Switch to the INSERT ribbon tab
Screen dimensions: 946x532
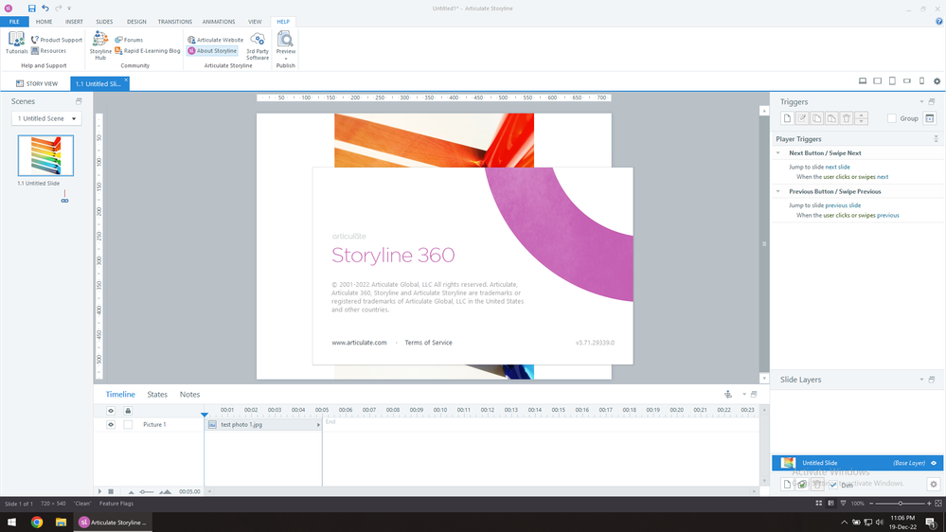(74, 22)
